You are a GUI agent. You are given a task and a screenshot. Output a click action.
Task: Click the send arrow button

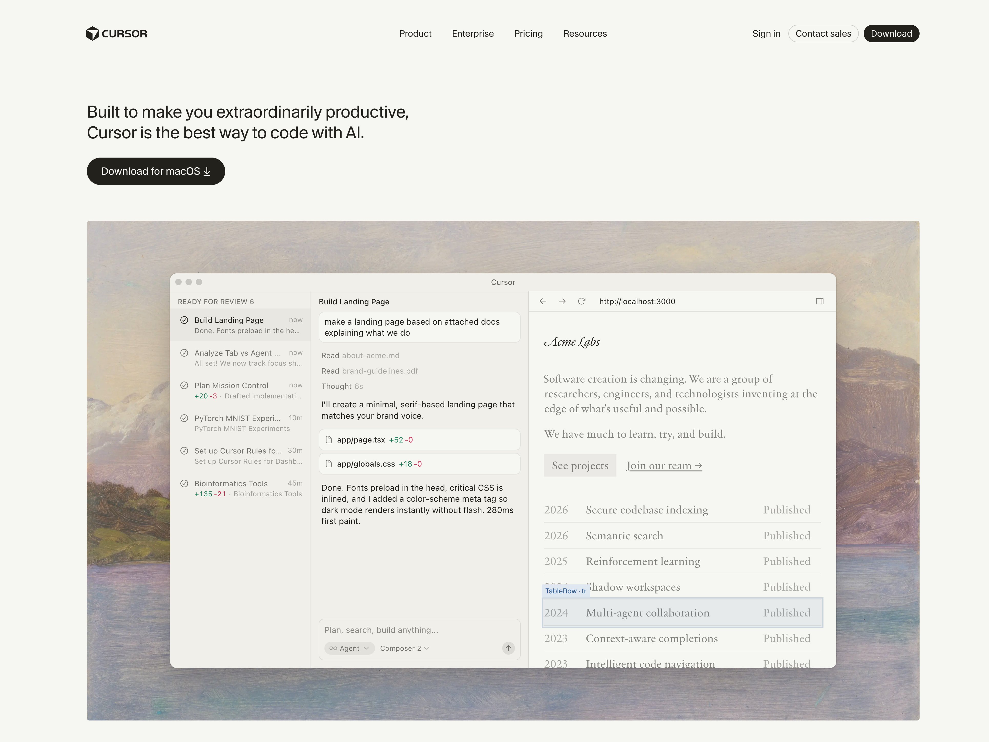(508, 648)
